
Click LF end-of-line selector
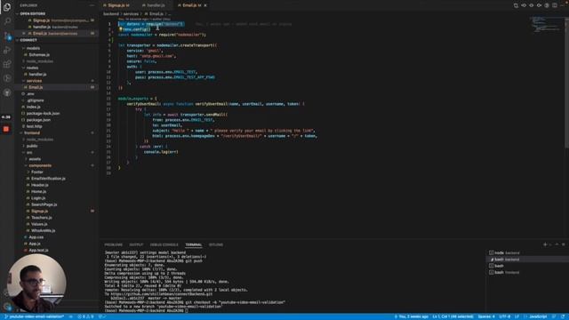517,316
